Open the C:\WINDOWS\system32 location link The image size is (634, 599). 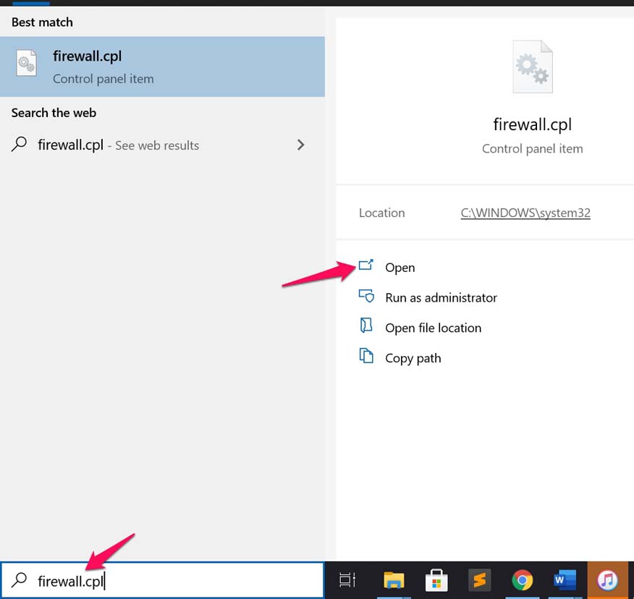click(x=525, y=213)
